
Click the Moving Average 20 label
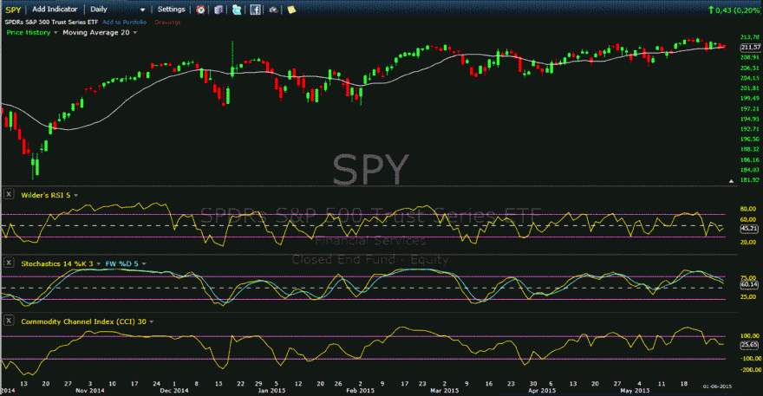coord(96,32)
